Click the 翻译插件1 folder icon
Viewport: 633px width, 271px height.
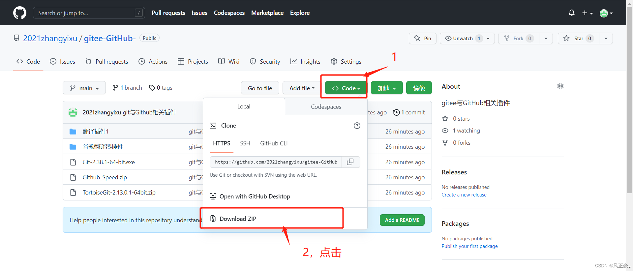click(x=73, y=132)
